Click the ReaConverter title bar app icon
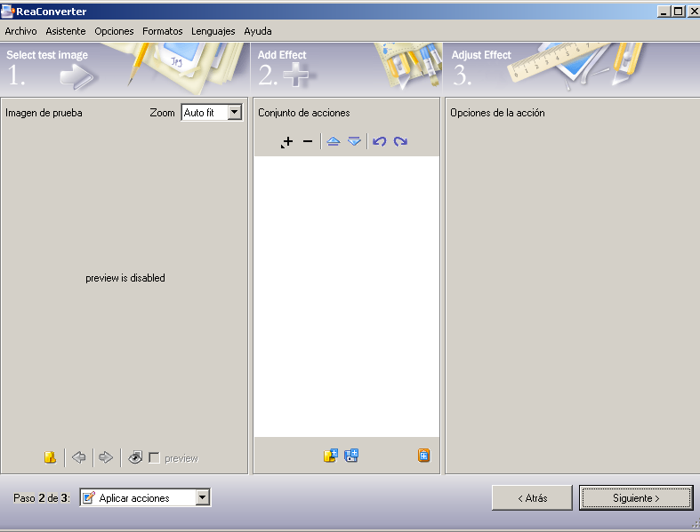700x532 pixels. pos(8,12)
